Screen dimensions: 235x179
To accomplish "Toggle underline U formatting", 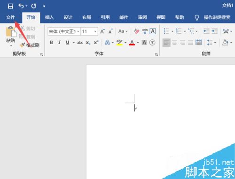I will (68, 43).
